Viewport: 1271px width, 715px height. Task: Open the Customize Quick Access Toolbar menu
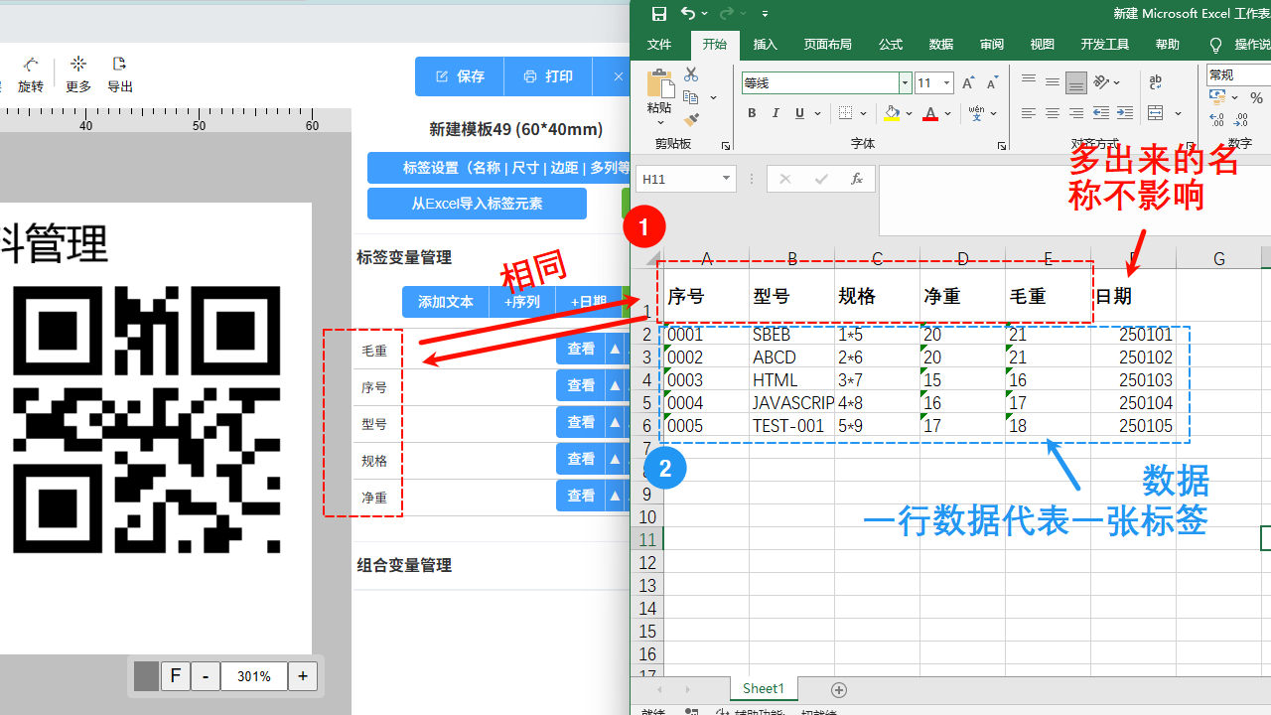point(765,14)
